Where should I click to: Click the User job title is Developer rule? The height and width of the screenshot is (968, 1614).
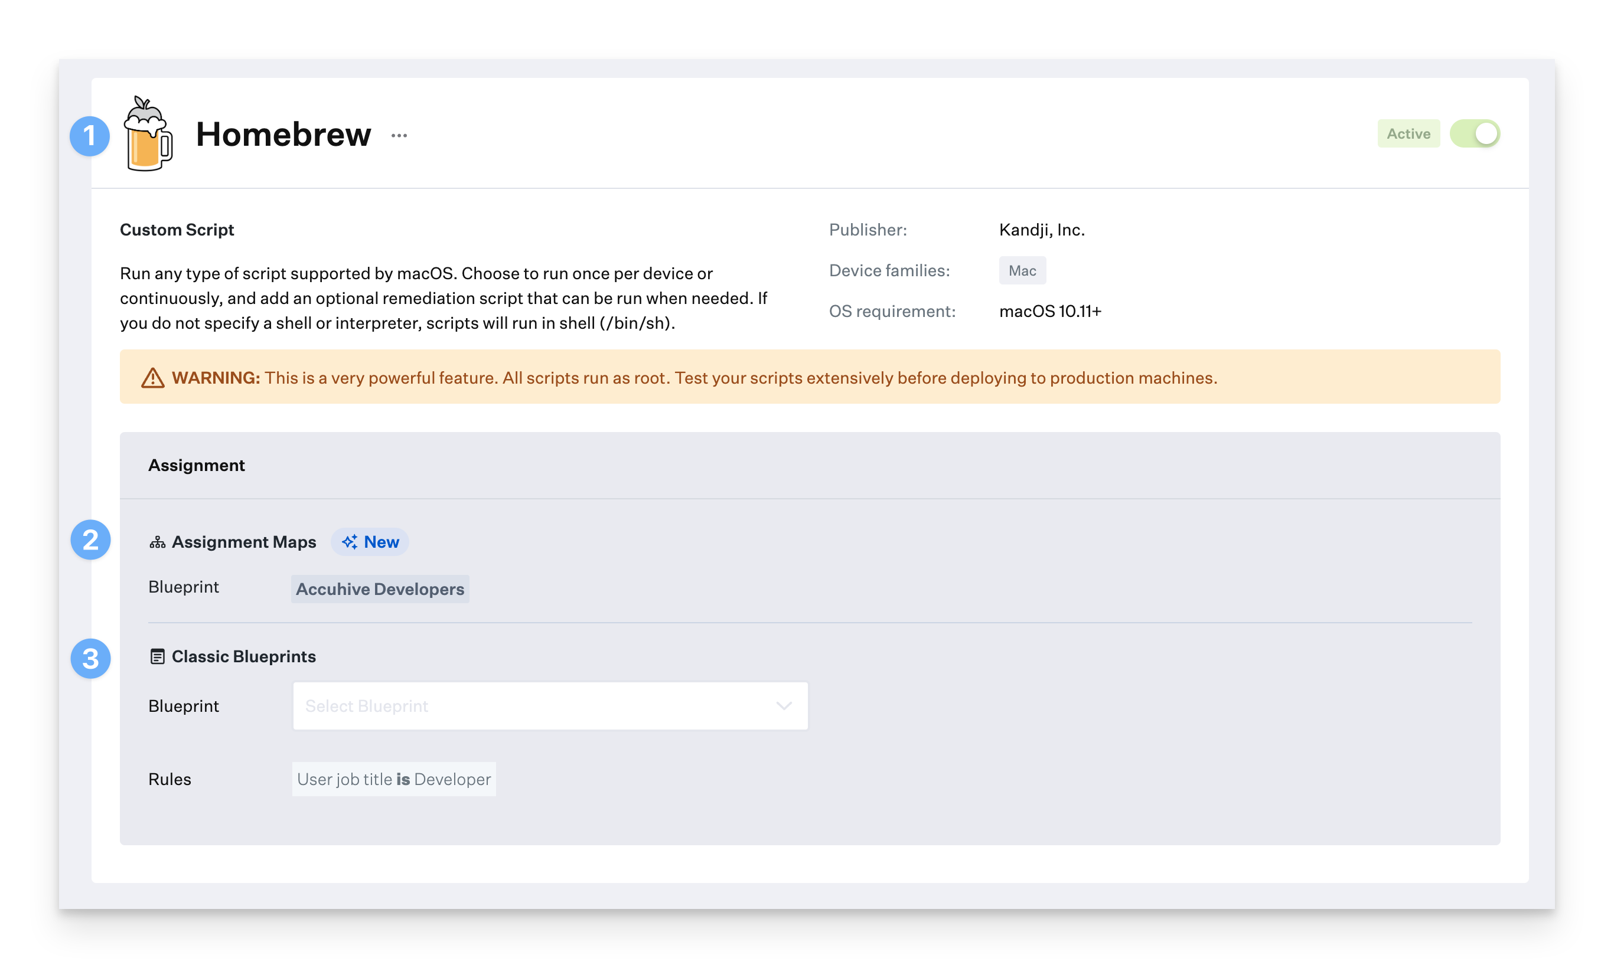[393, 779]
